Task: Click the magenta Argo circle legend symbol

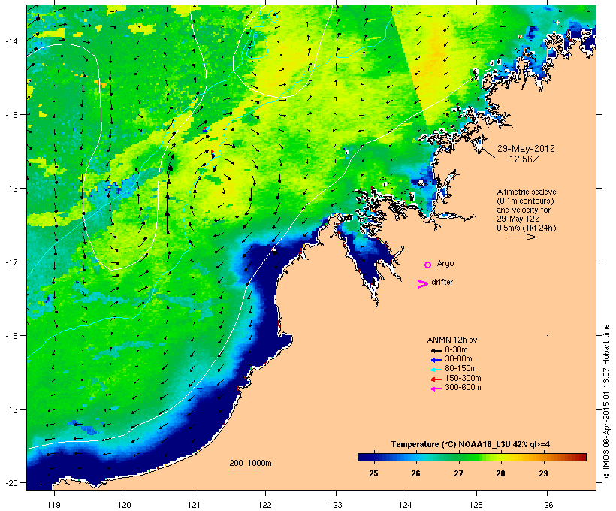Action: click(428, 265)
